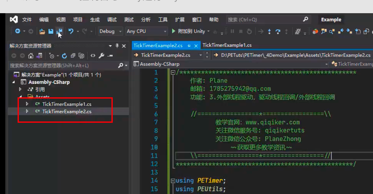Click the quick search magnifier toolbar icon
This screenshot has height=194, width=373.
[332, 31]
